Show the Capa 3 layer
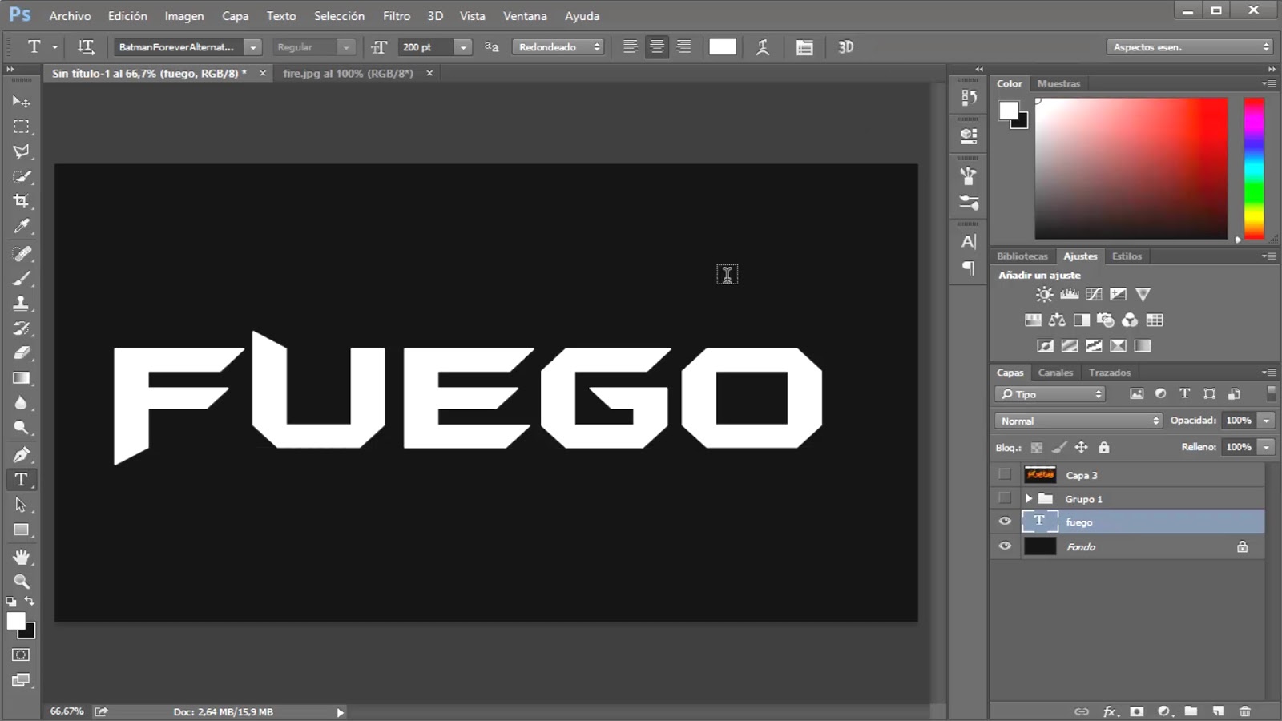 pyautogui.click(x=1005, y=475)
